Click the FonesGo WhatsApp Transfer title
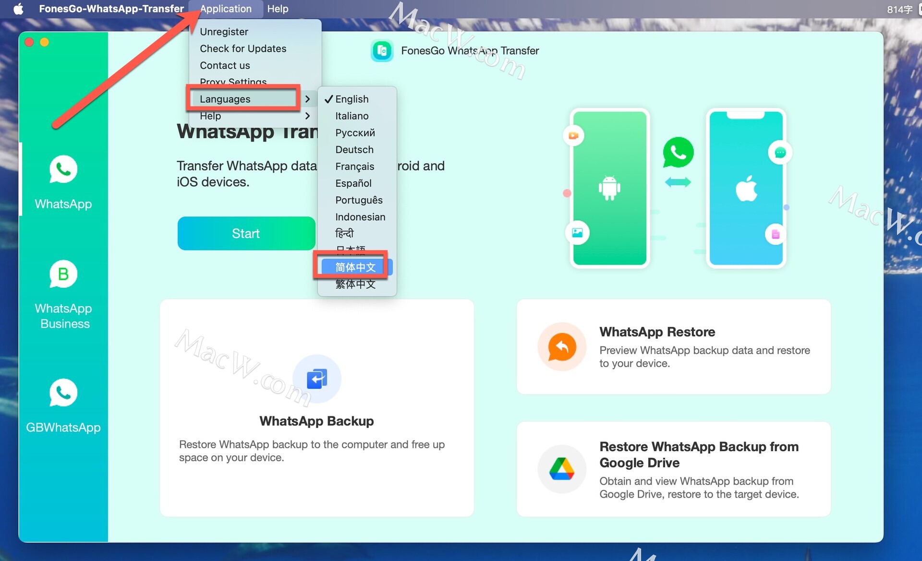This screenshot has width=922, height=561. (x=470, y=50)
